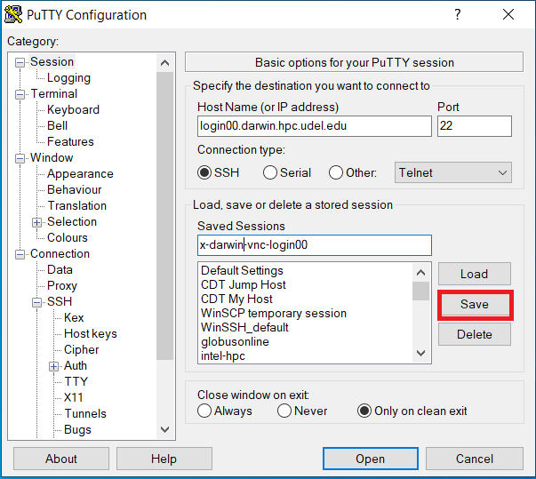Expand the Auth tree node
536x479 pixels.
(54, 366)
